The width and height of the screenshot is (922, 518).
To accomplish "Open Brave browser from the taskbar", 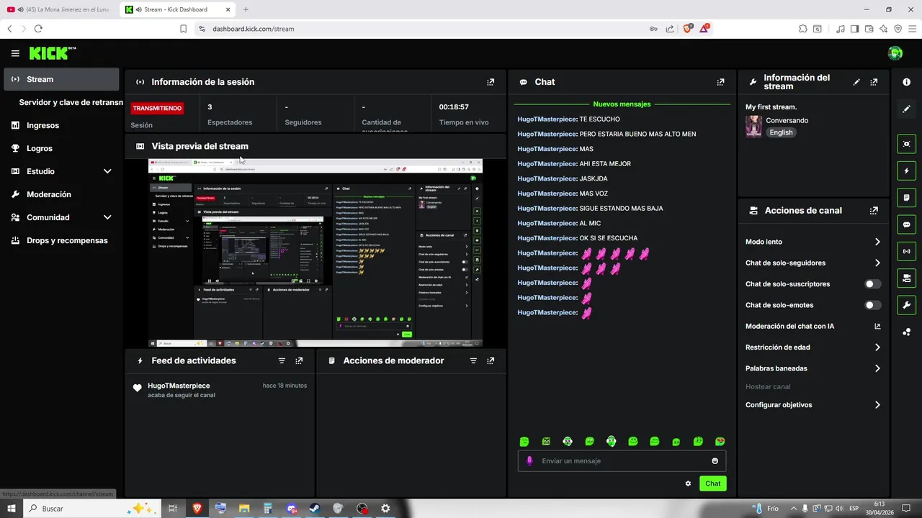I will 197,509.
